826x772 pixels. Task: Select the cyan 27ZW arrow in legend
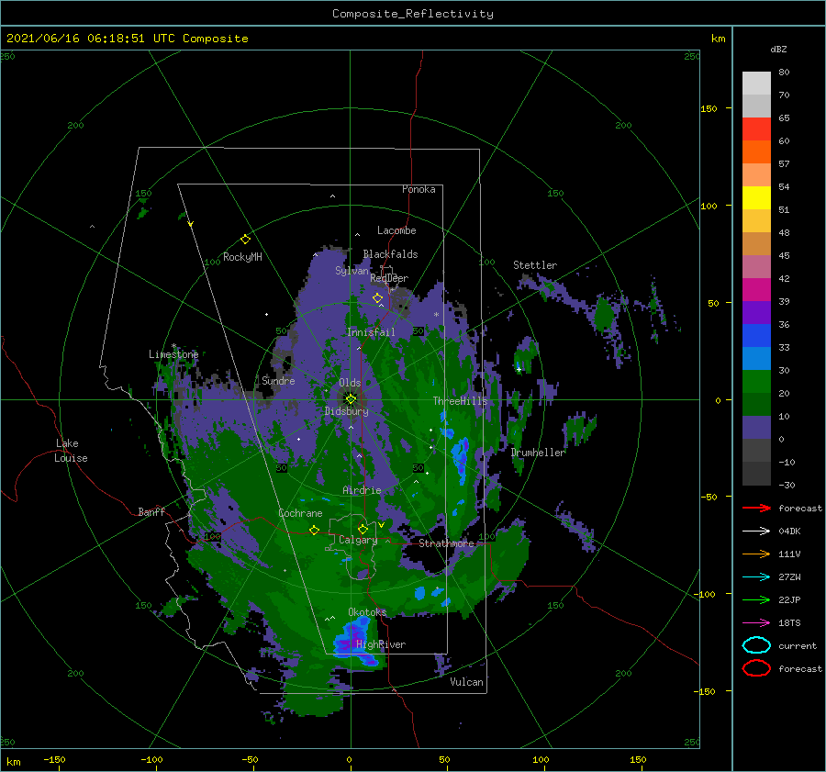[x=756, y=577]
